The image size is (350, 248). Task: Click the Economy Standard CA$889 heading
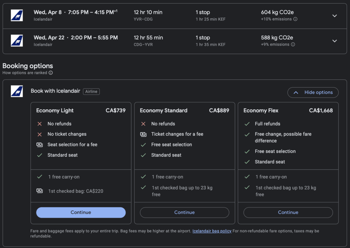184,110
